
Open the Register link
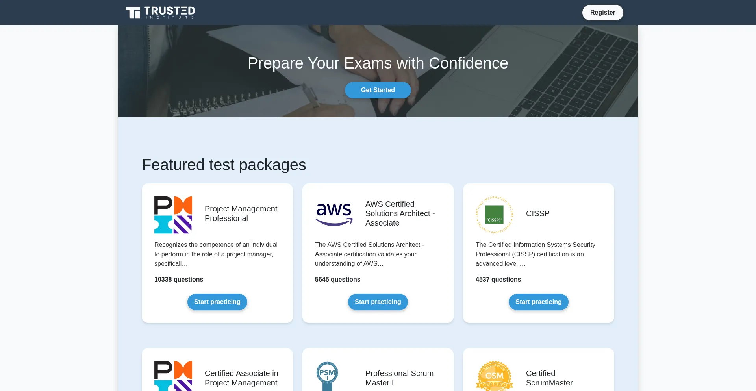tap(602, 13)
